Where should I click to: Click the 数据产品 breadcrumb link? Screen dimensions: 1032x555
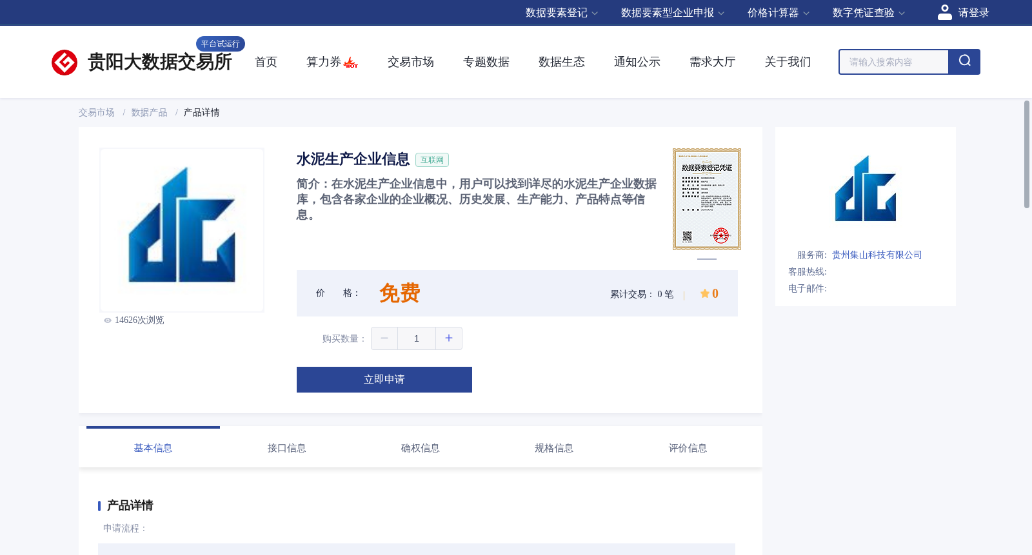click(x=150, y=113)
